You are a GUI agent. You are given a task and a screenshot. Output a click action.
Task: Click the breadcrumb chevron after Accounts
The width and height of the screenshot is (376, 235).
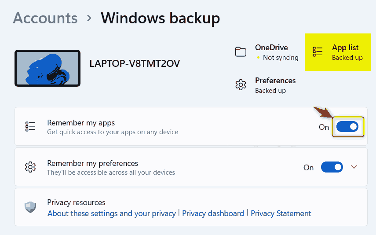point(89,18)
